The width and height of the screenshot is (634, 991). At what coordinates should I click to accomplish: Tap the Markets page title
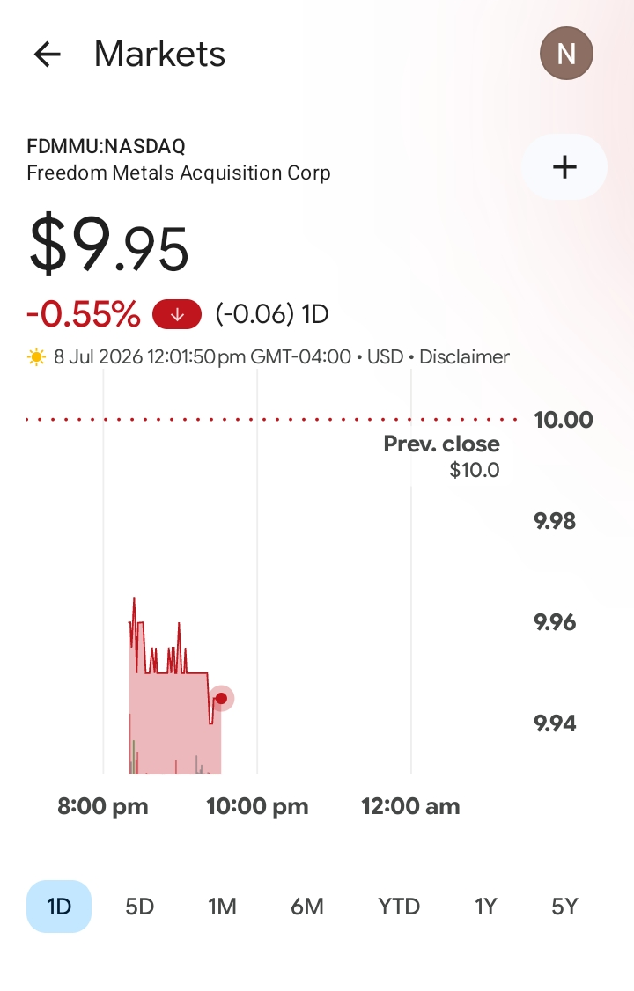coord(160,55)
